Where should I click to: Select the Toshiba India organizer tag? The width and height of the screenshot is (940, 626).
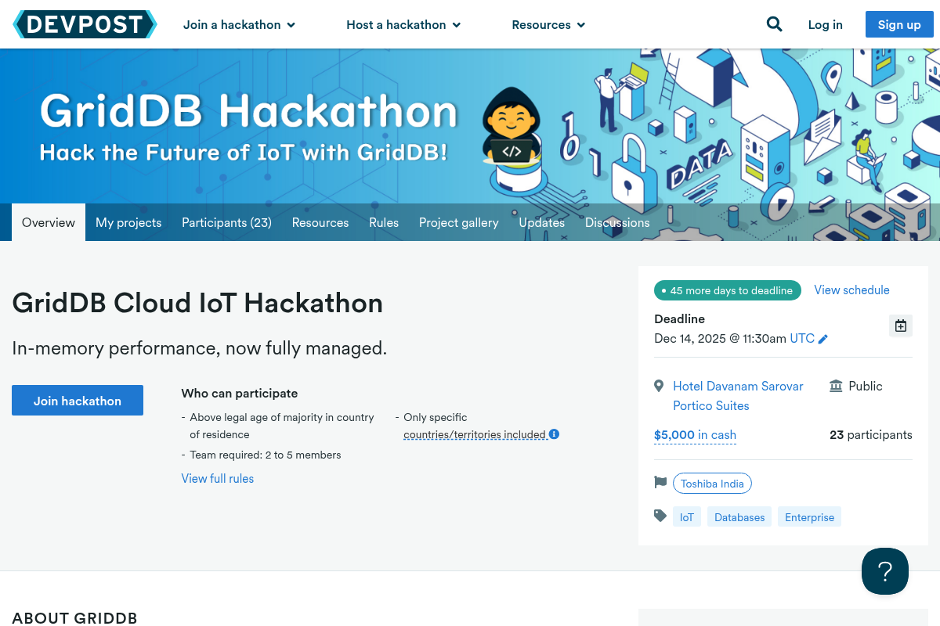point(712,484)
